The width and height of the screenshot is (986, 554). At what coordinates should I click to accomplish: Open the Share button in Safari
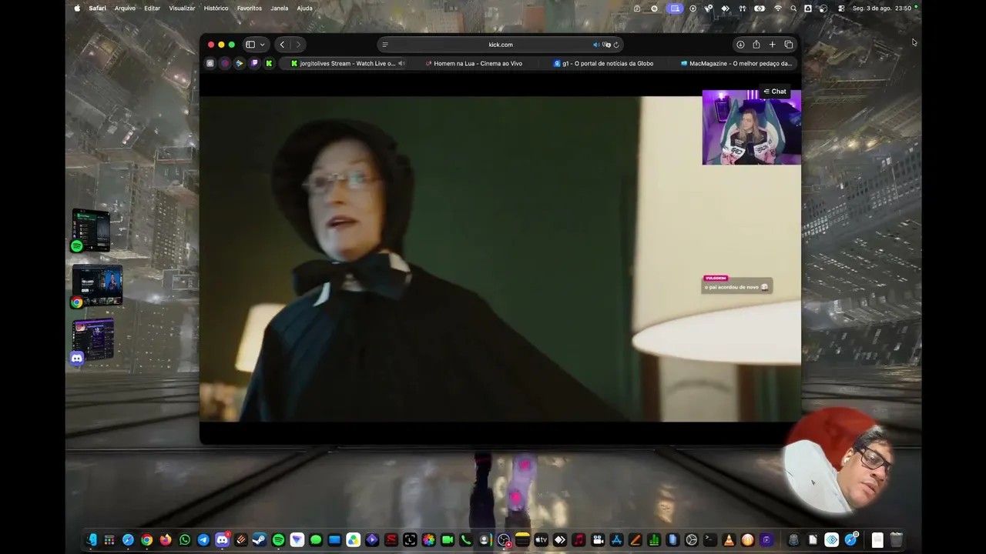756,45
